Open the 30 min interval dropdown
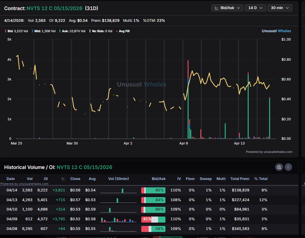This screenshot has width=305, height=238. pyautogui.click(x=279, y=8)
